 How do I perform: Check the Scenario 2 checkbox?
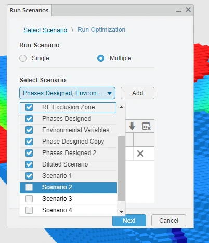pos(29,187)
